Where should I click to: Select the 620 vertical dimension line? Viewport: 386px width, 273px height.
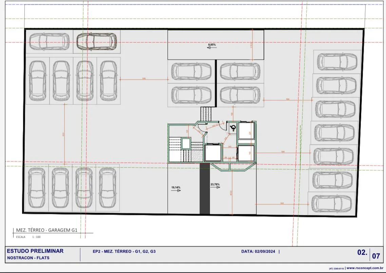coord(64,134)
